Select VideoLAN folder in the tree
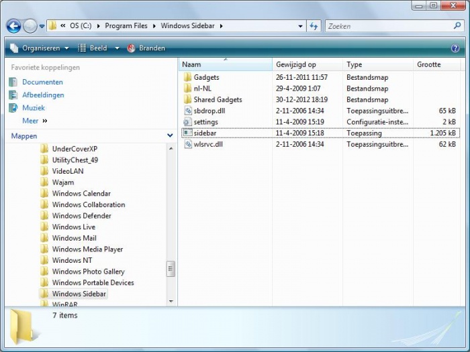 tap(68, 171)
